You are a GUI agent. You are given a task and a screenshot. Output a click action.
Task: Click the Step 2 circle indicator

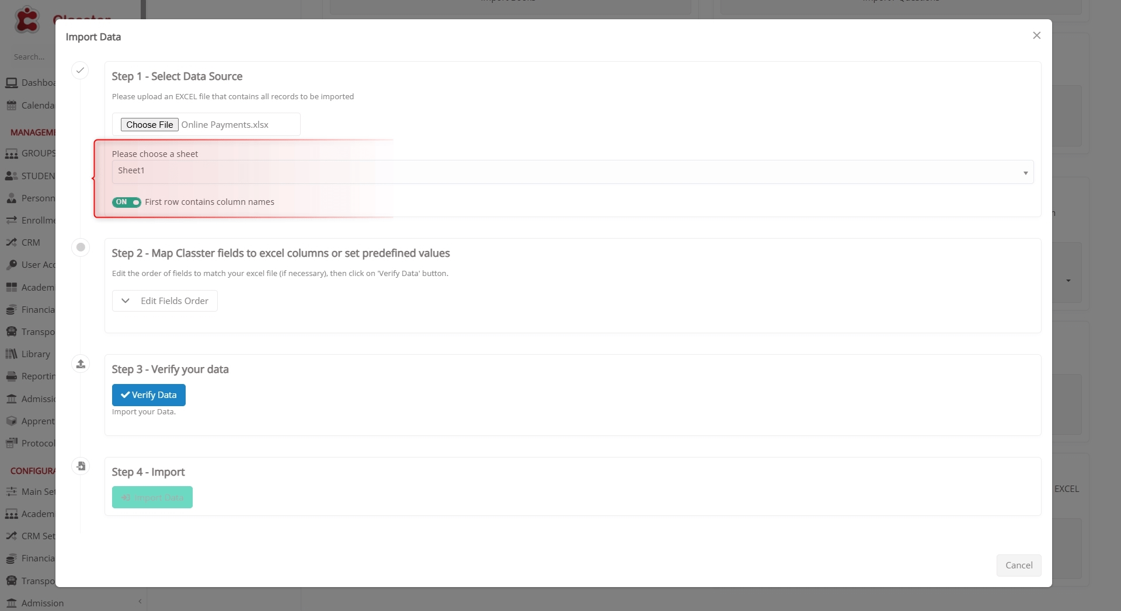(81, 247)
